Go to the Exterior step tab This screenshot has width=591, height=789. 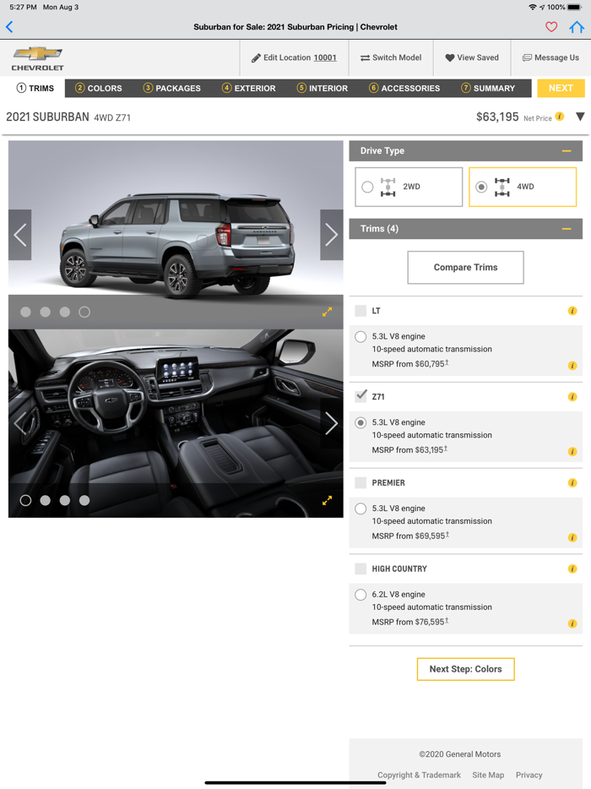point(248,88)
